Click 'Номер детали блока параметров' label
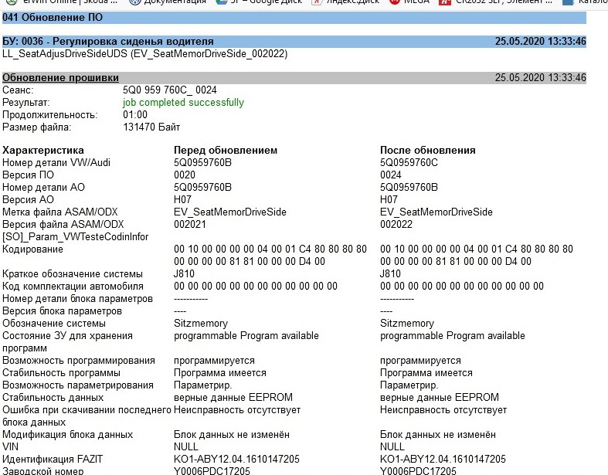Viewport: 608px width, 475px height. [x=77, y=299]
